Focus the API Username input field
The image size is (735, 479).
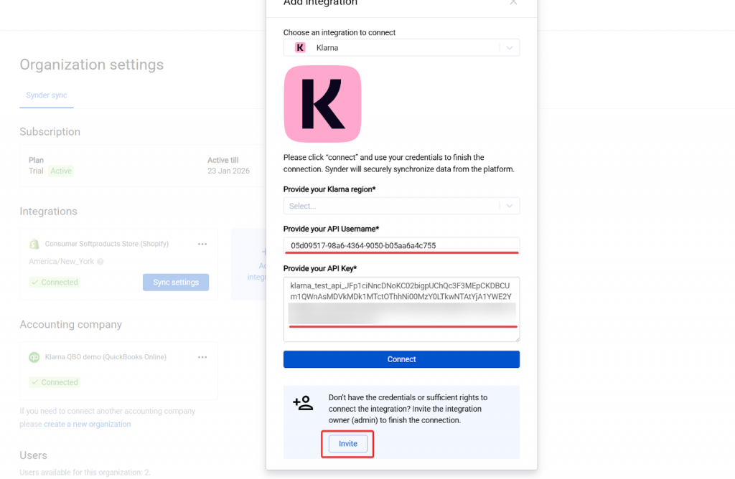[x=401, y=245]
